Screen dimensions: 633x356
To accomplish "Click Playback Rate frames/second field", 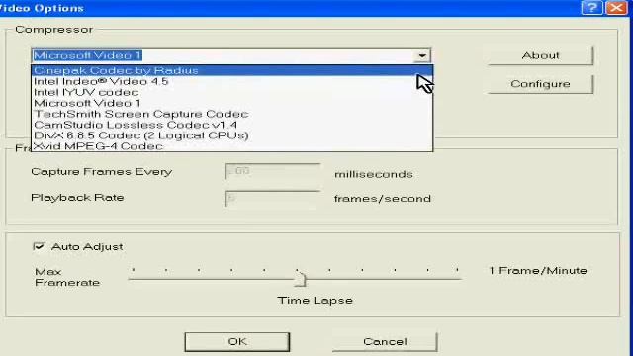I will tap(273, 198).
